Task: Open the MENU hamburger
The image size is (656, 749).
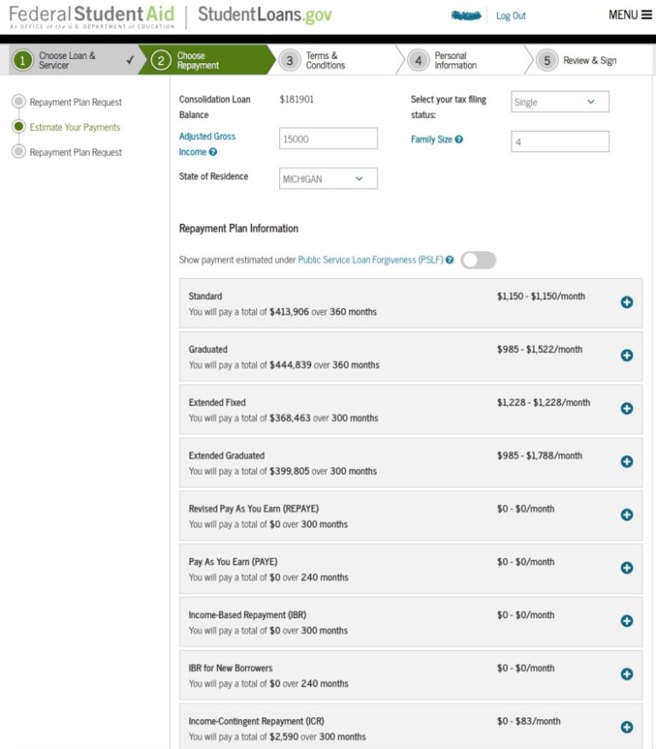Action: [630, 15]
